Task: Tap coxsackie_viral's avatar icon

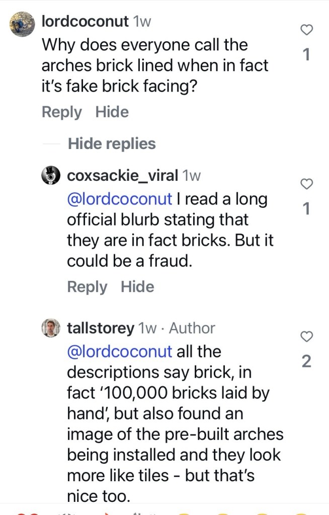Action: (x=51, y=176)
